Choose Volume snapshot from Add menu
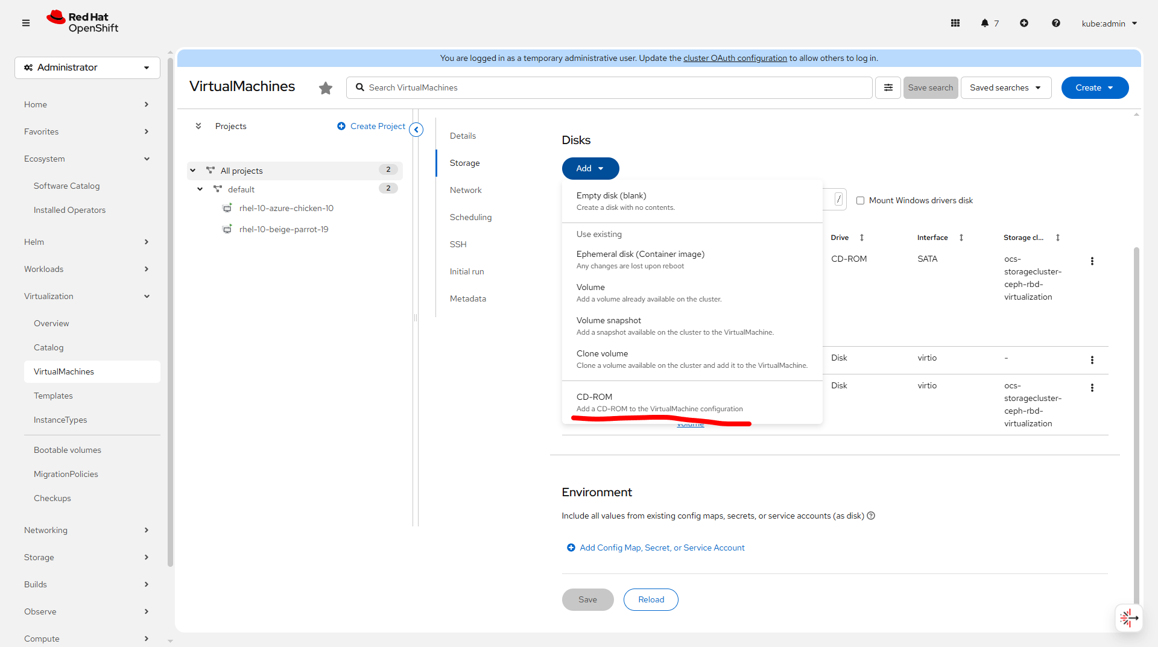This screenshot has width=1158, height=647. click(x=692, y=326)
